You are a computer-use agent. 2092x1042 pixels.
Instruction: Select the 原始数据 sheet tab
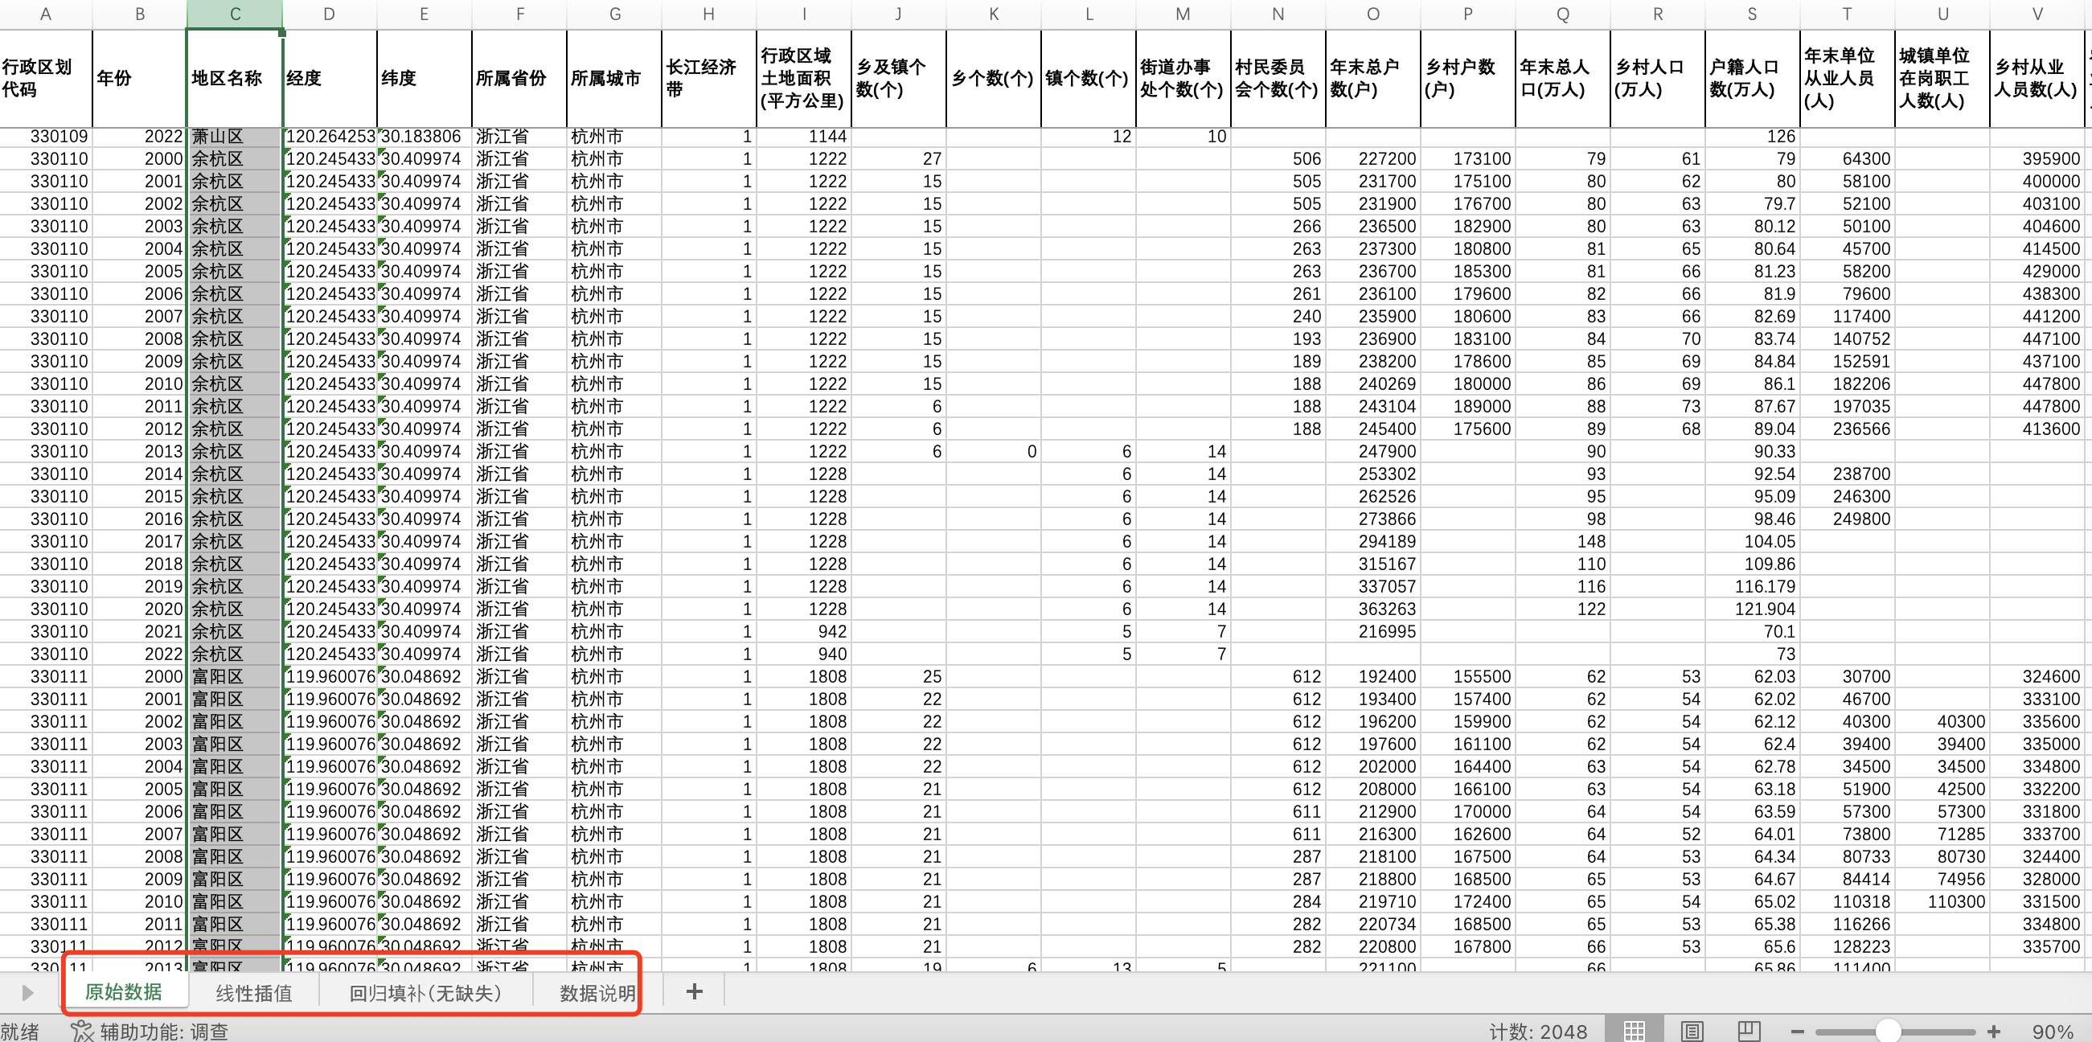(124, 991)
